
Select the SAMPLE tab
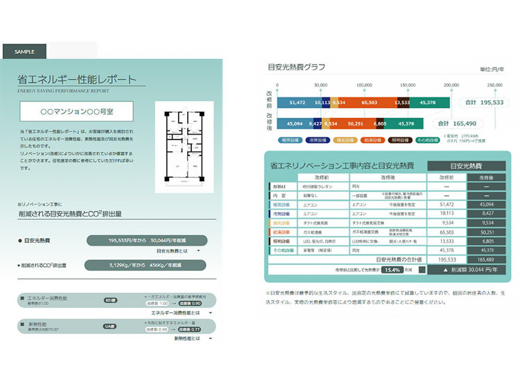coord(24,51)
